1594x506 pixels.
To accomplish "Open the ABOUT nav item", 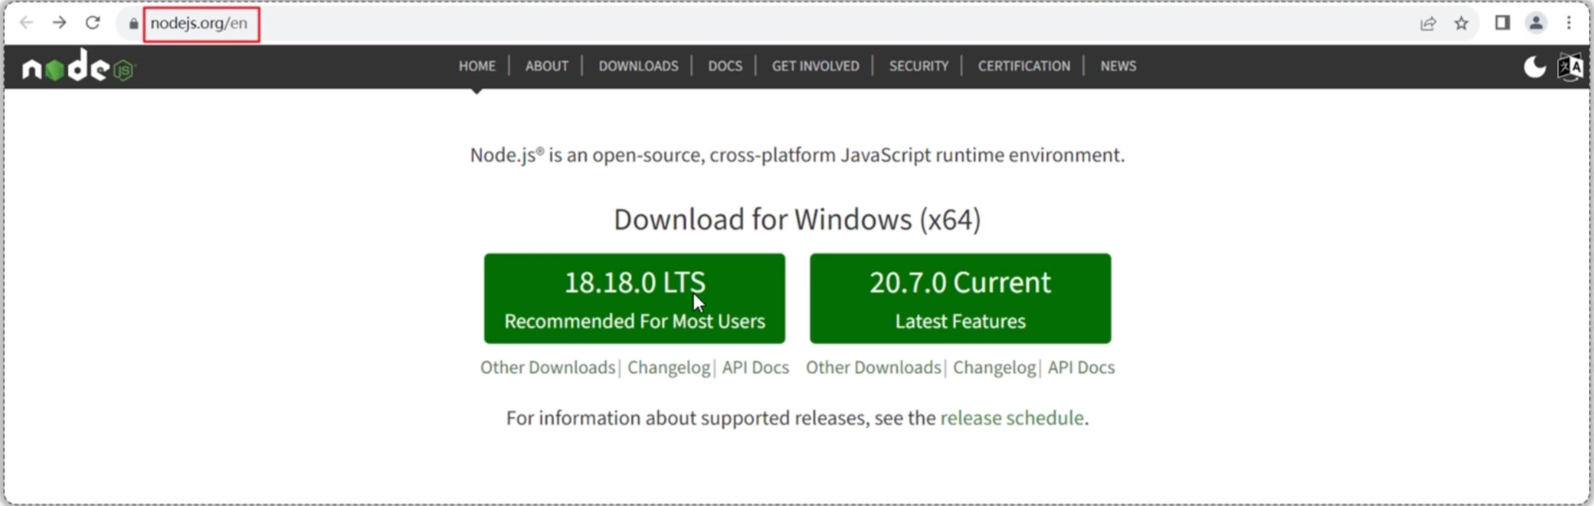I will tap(547, 67).
